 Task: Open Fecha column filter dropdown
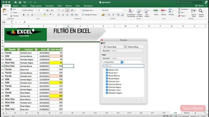(48, 50)
